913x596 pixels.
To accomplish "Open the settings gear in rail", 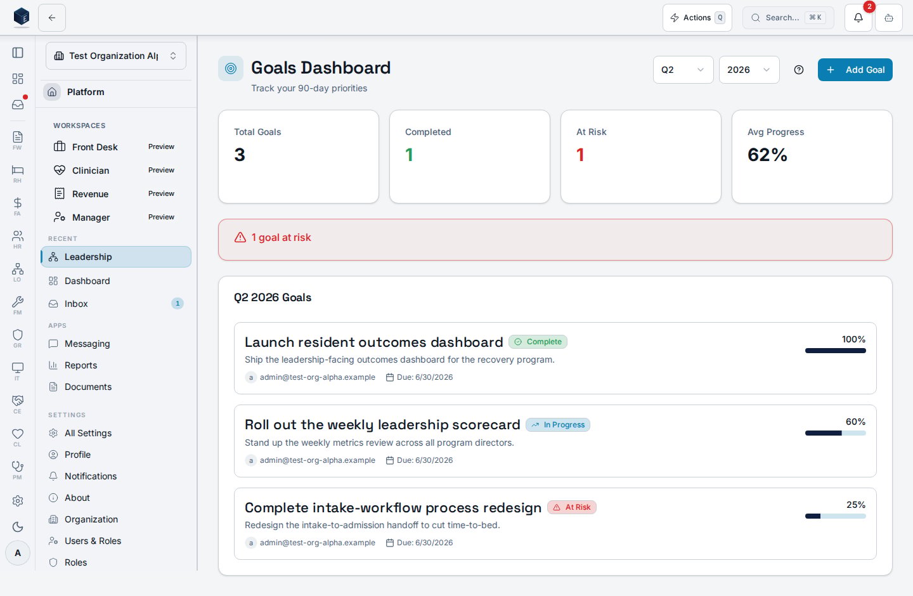I will click(x=18, y=501).
